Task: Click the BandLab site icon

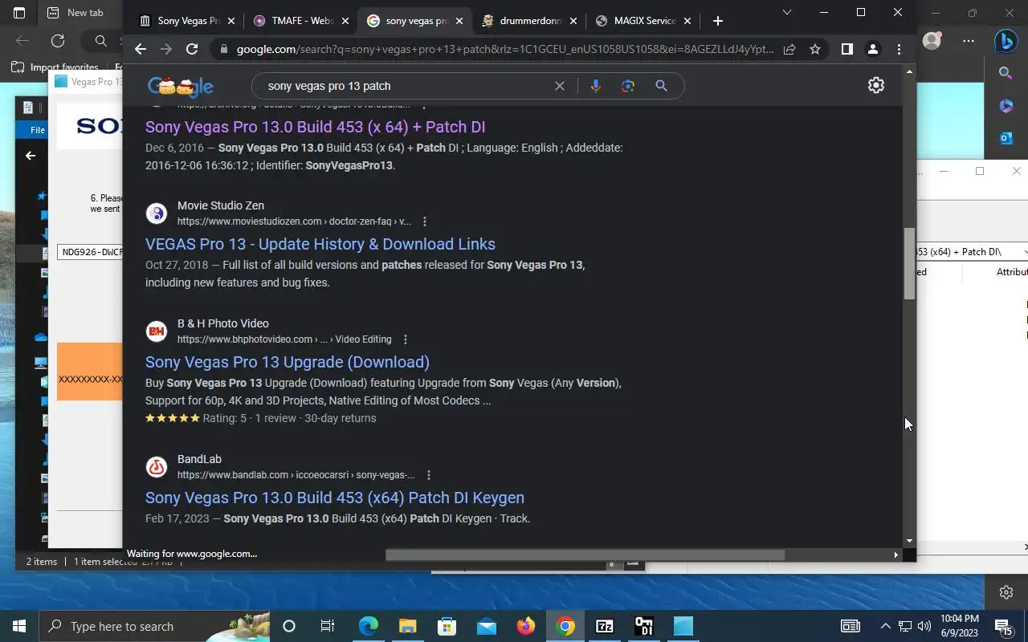Action: point(157,467)
